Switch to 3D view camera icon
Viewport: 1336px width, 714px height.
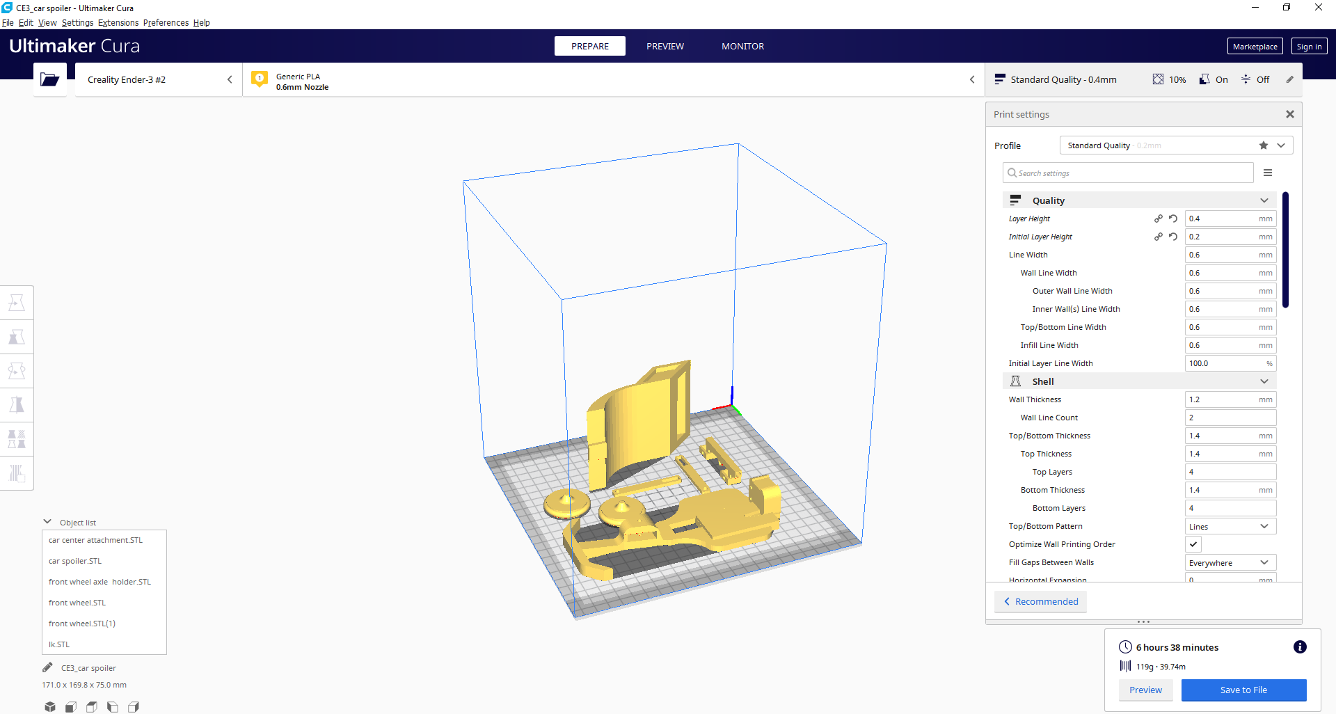49,706
